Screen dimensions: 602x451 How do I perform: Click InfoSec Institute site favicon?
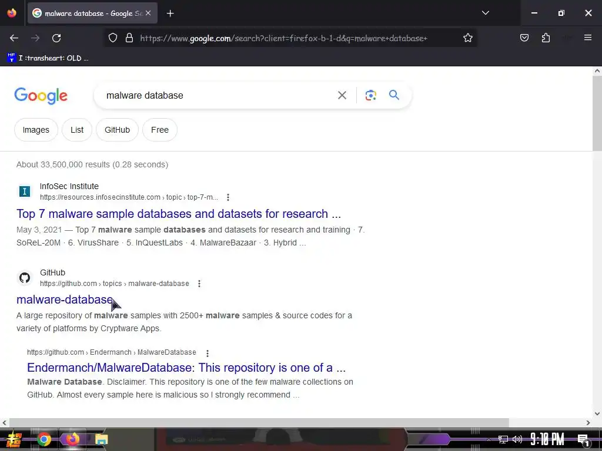point(25,191)
